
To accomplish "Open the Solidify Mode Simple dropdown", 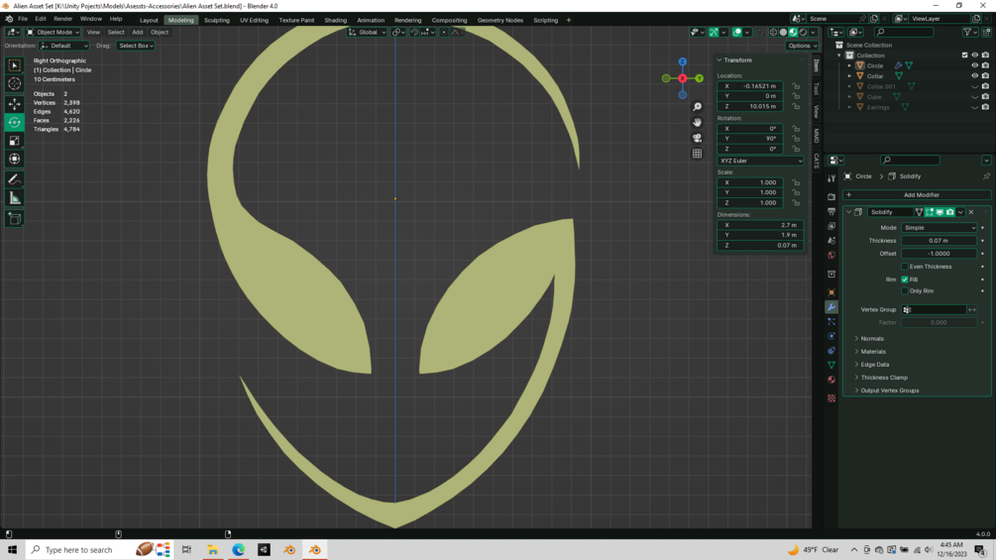I will pos(939,227).
